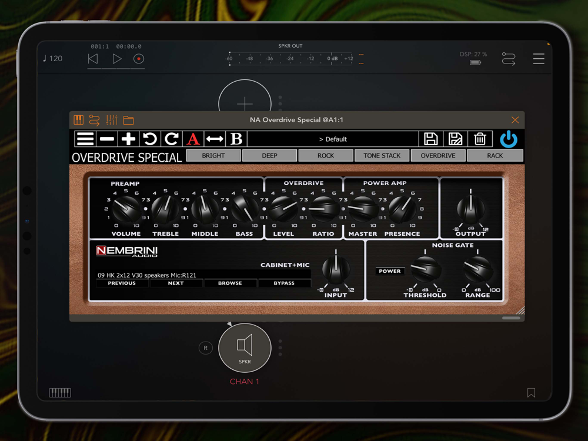Click the BASS knob

tap(245, 209)
